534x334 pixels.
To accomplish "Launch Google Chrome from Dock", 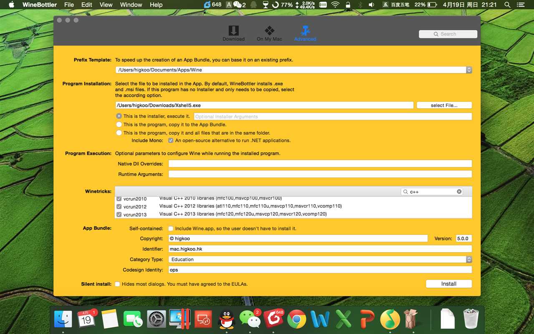I will point(297,319).
